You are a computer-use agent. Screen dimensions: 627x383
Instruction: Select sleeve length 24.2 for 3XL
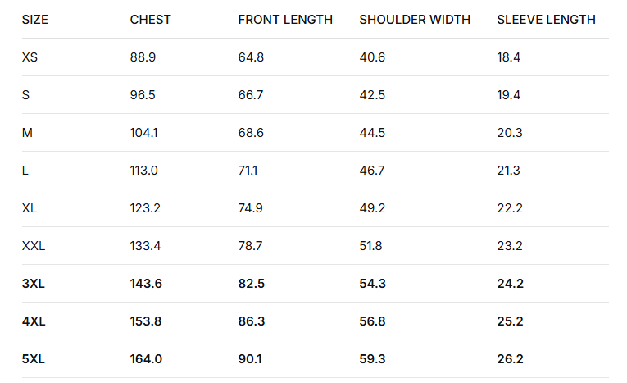tap(510, 284)
